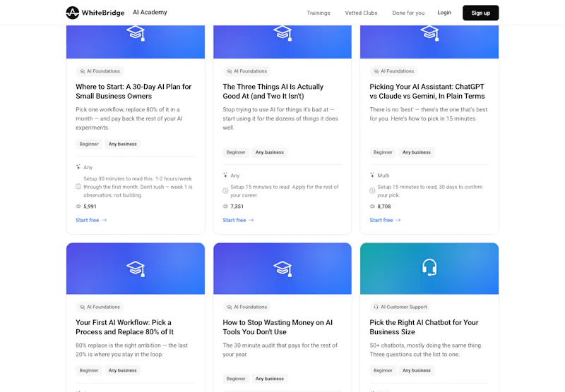Click the Any business tag on the Your First AI Workflow card
This screenshot has height=392, width=565.
pyautogui.click(x=122, y=370)
